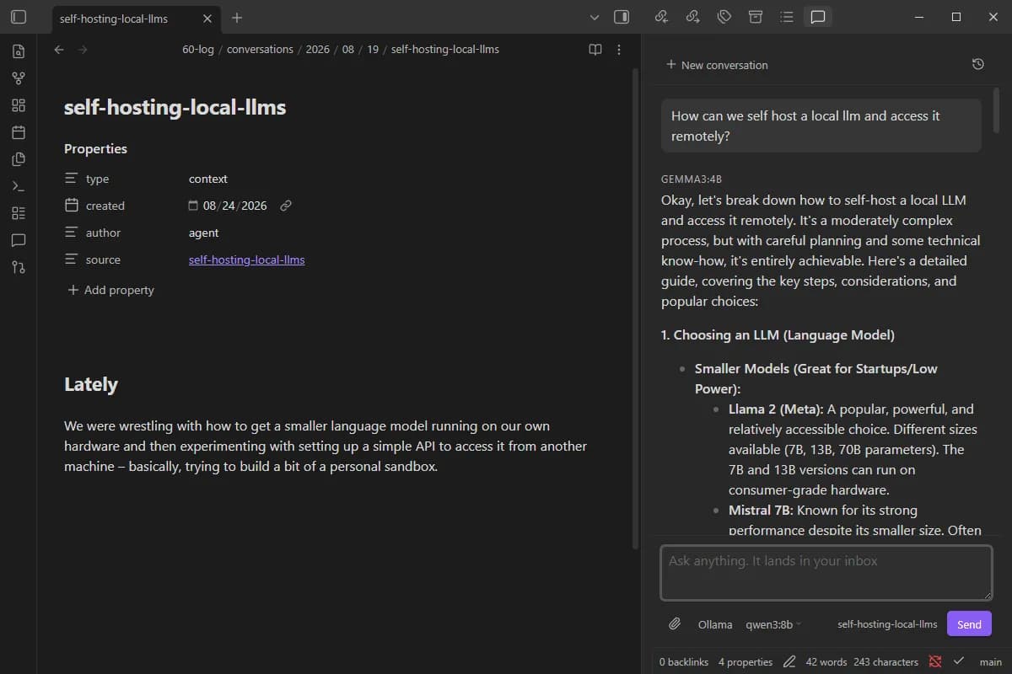The image size is (1012, 674).
Task: Open the date picker for 08/24/2026
Action: [x=193, y=206]
